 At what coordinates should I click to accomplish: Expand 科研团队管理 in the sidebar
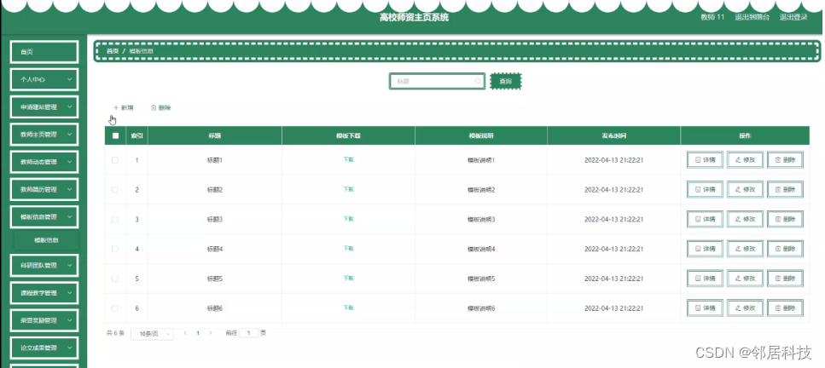[x=44, y=266]
